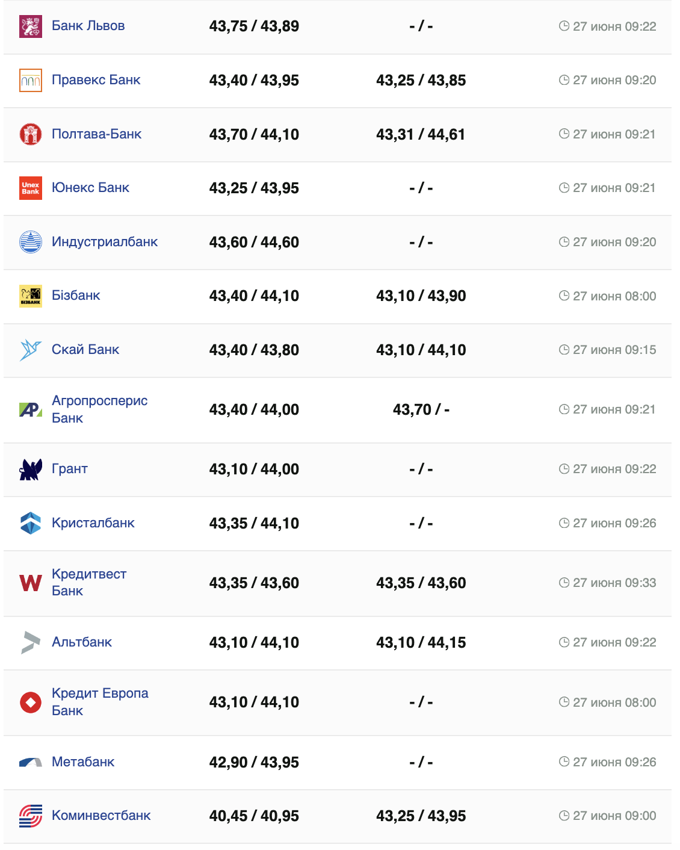Click the Полтава-Банк red round logo
Screen dimensions: 680x850
click(x=31, y=134)
